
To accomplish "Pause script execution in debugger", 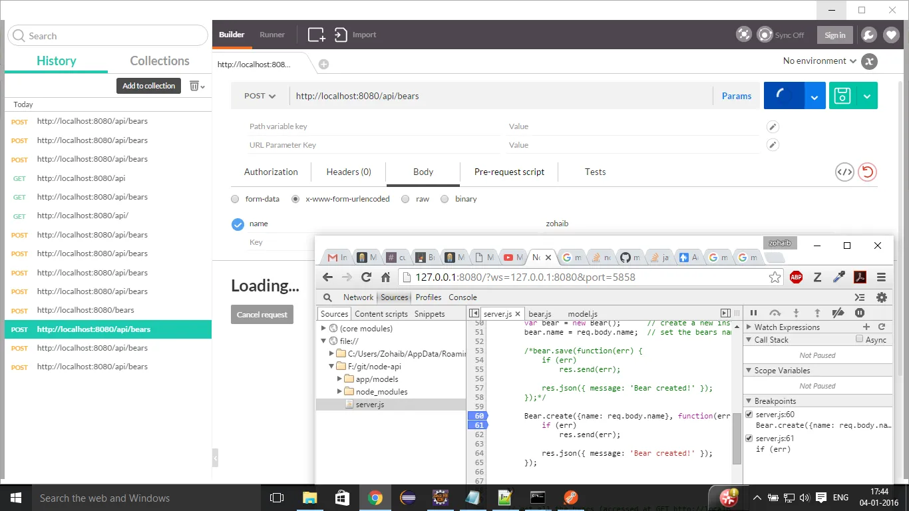I will pos(754,313).
